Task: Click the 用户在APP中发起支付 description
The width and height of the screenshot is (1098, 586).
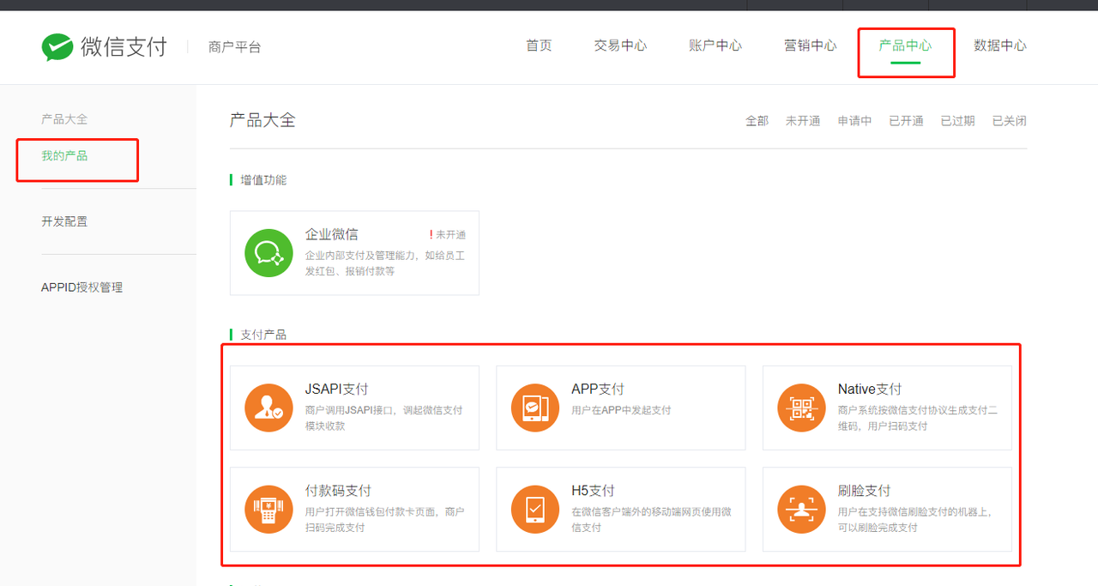Action: (621, 410)
